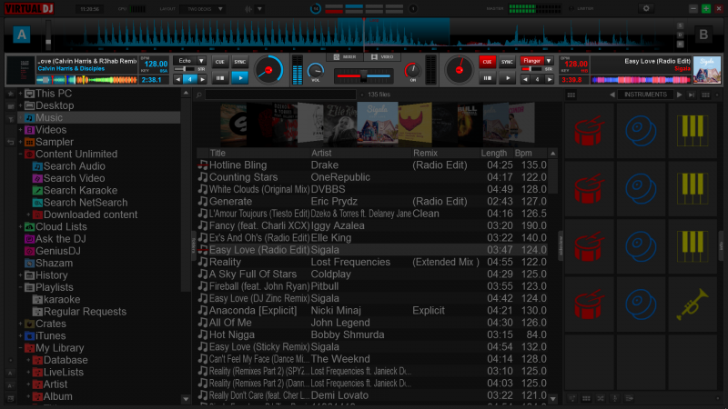Toggle CUE on deck A
This screenshot has height=409, width=728.
219,62
